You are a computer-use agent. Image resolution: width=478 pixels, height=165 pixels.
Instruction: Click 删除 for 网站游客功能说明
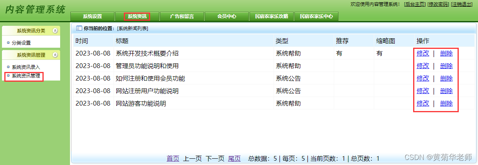pyautogui.click(x=447, y=103)
